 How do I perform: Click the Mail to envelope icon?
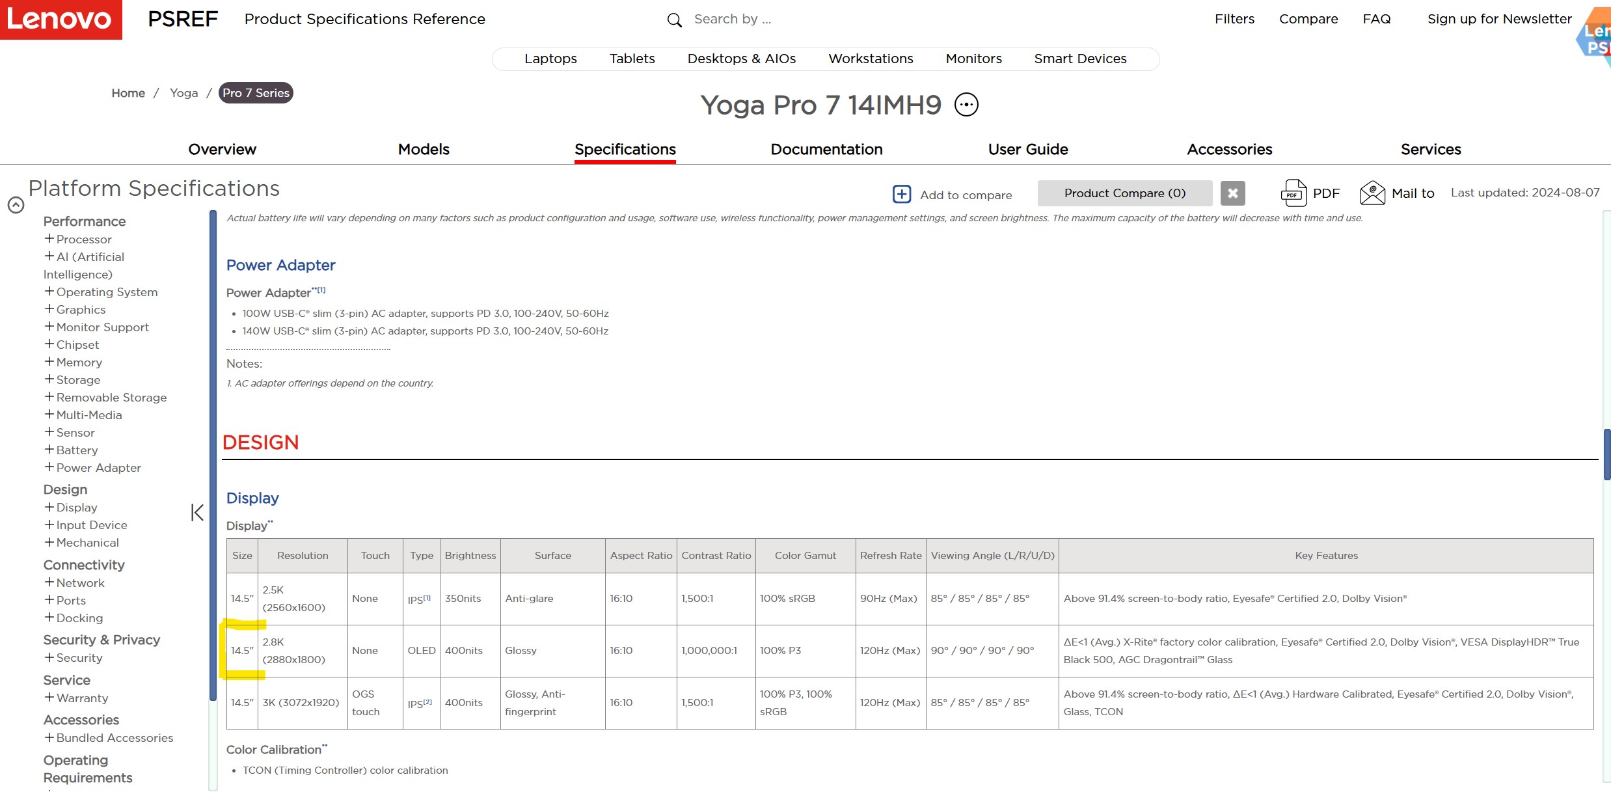pos(1372,193)
